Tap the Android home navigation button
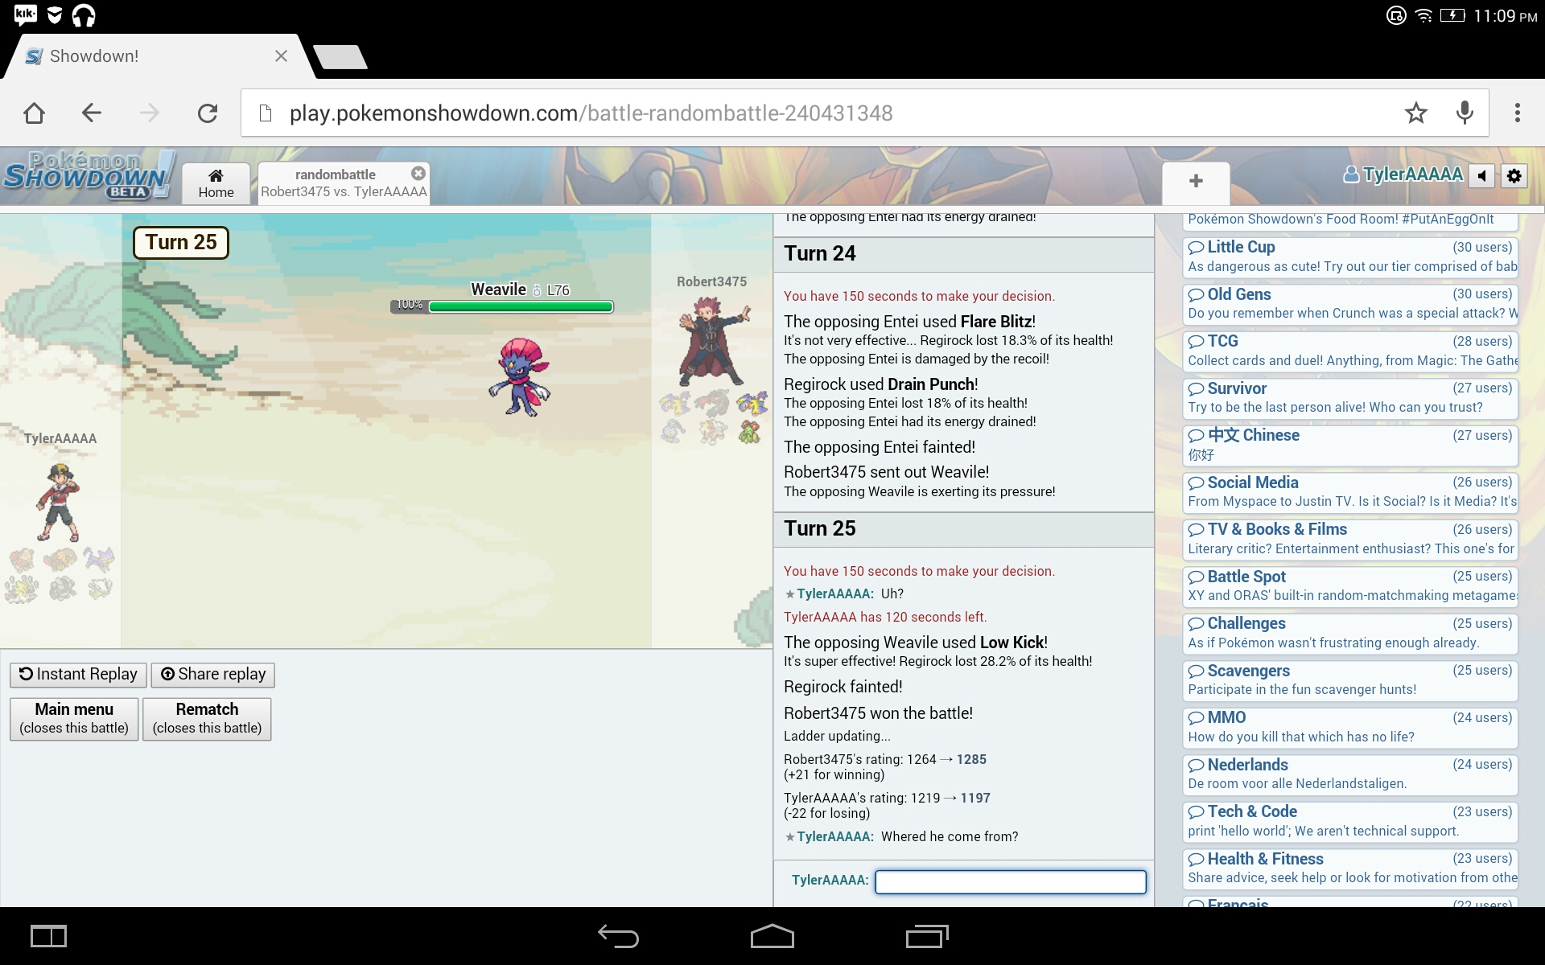1545x965 pixels. click(x=772, y=936)
